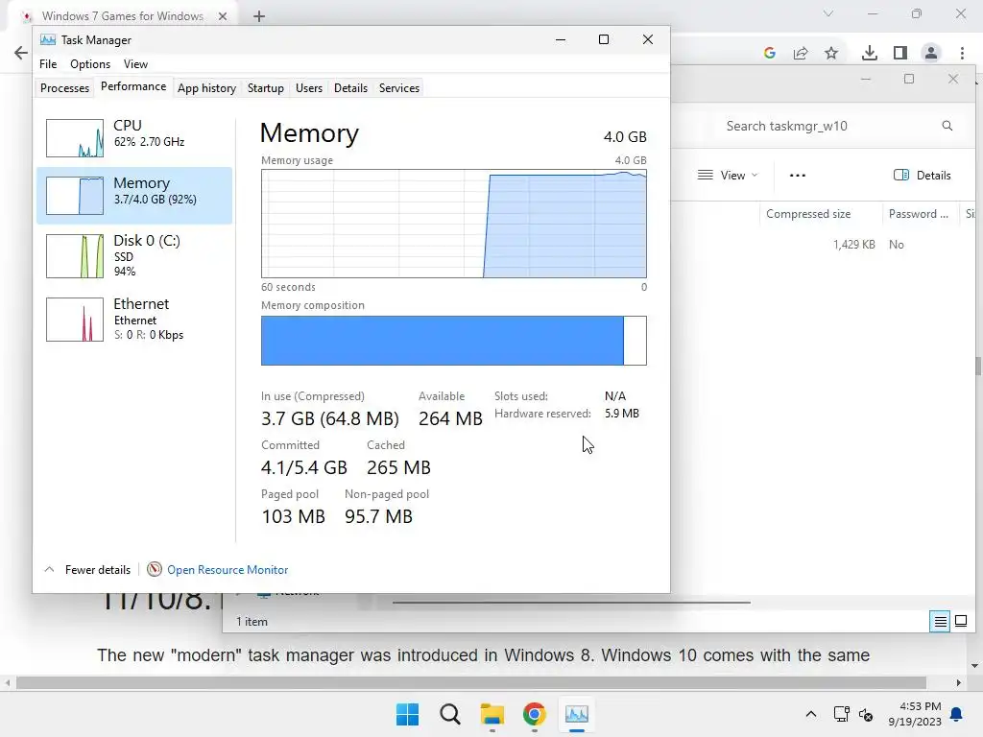This screenshot has width=983, height=737.
Task: Select the Ethernet performance item
Action: tap(134, 319)
